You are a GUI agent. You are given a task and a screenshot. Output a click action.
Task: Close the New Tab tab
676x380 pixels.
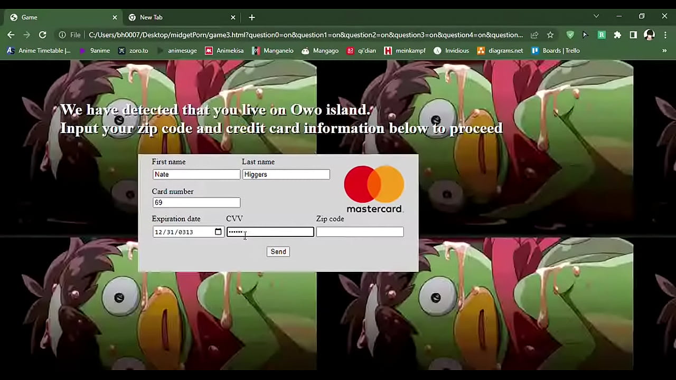(233, 17)
